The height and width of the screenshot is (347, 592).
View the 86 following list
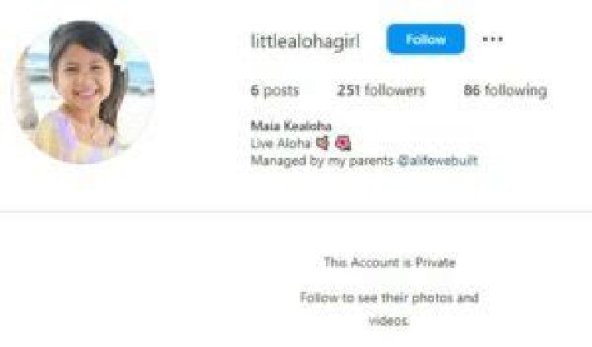(505, 90)
